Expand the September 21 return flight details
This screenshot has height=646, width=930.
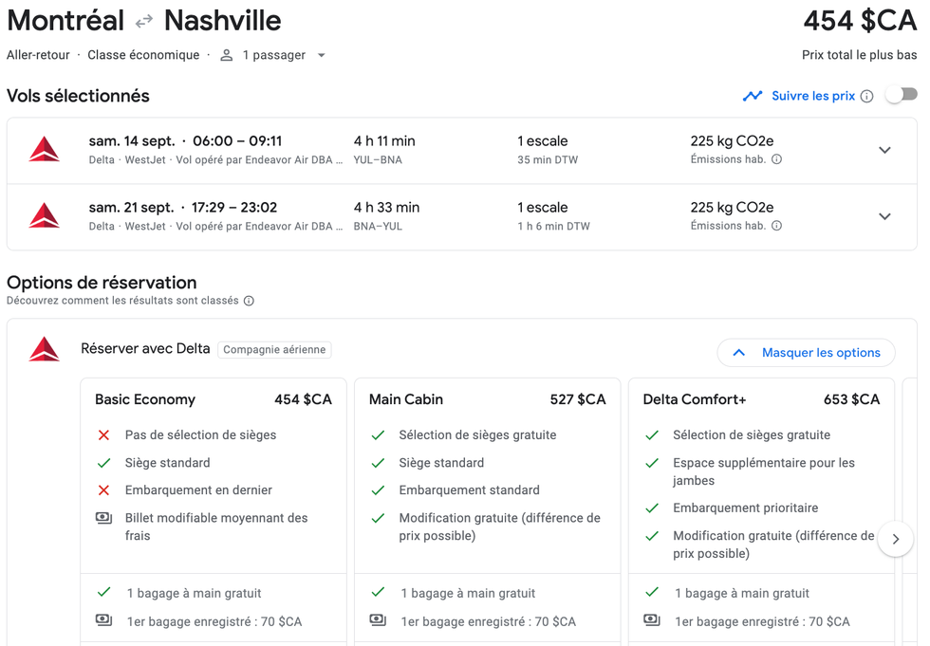(x=884, y=215)
